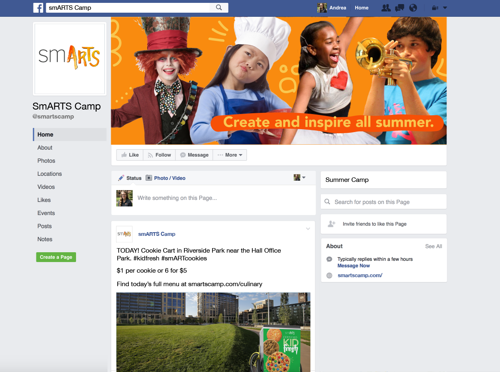Click the post's smARTS logo avatar
The height and width of the screenshot is (372, 500).
point(124,234)
